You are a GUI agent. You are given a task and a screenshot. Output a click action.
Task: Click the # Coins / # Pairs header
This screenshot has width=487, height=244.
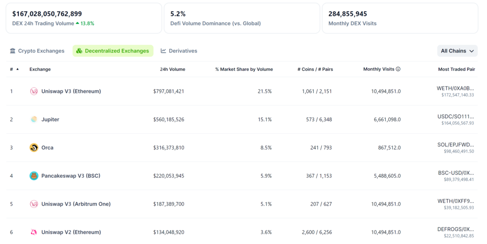click(x=315, y=70)
